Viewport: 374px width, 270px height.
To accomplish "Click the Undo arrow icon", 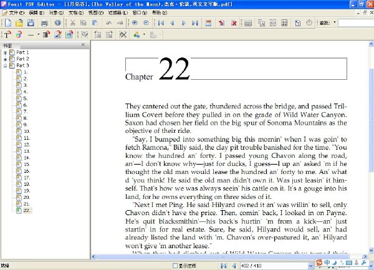I will tap(108, 23).
